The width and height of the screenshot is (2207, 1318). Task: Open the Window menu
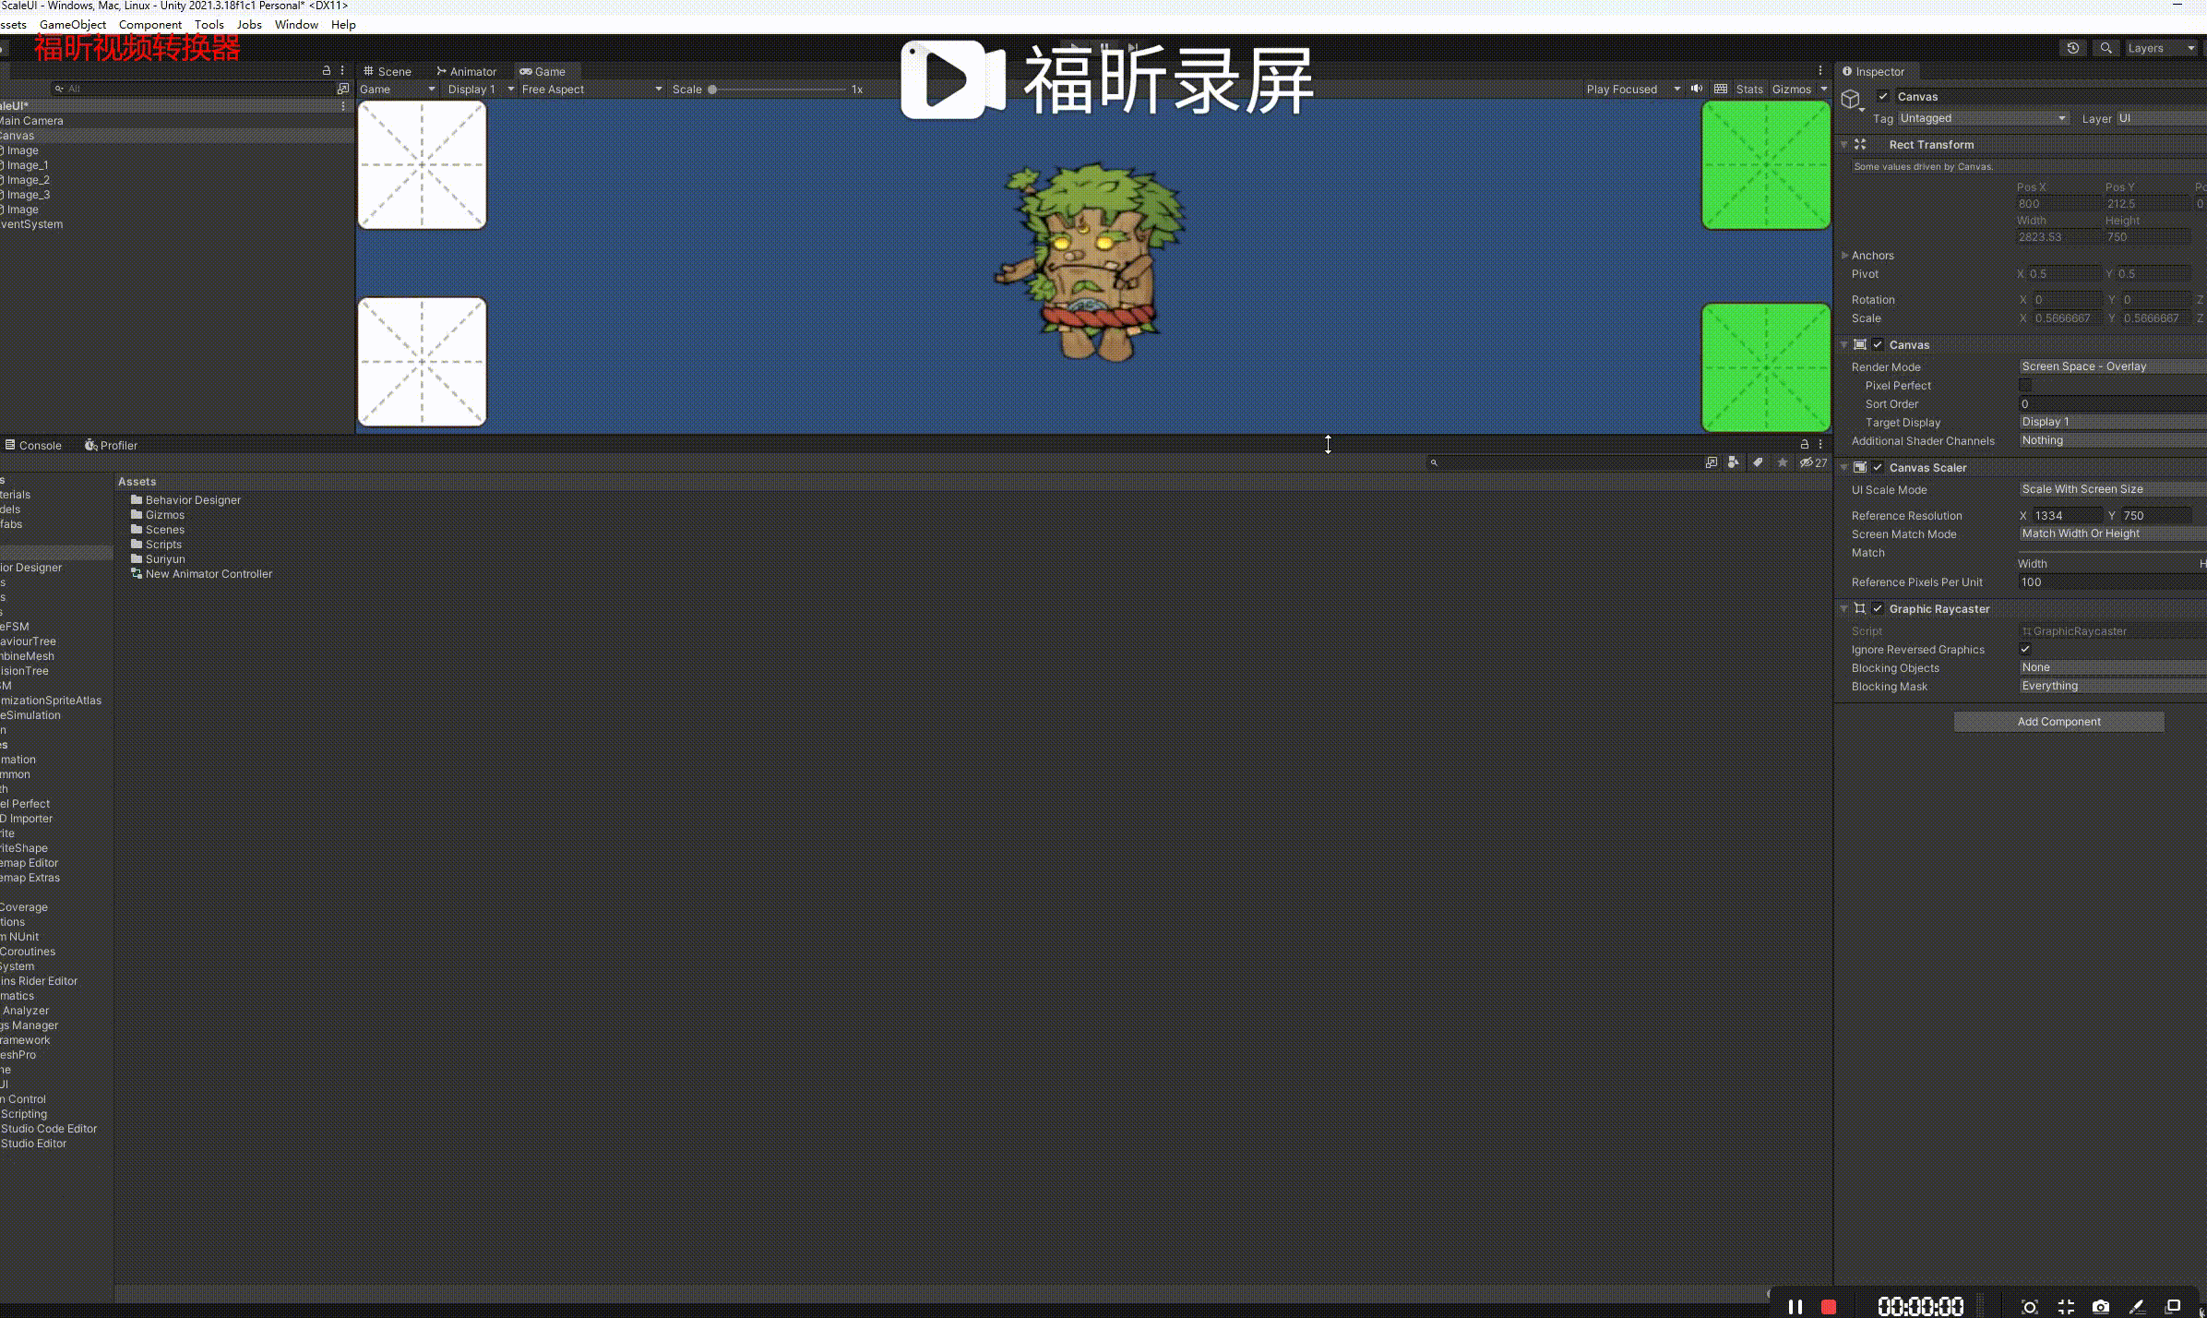click(x=296, y=25)
